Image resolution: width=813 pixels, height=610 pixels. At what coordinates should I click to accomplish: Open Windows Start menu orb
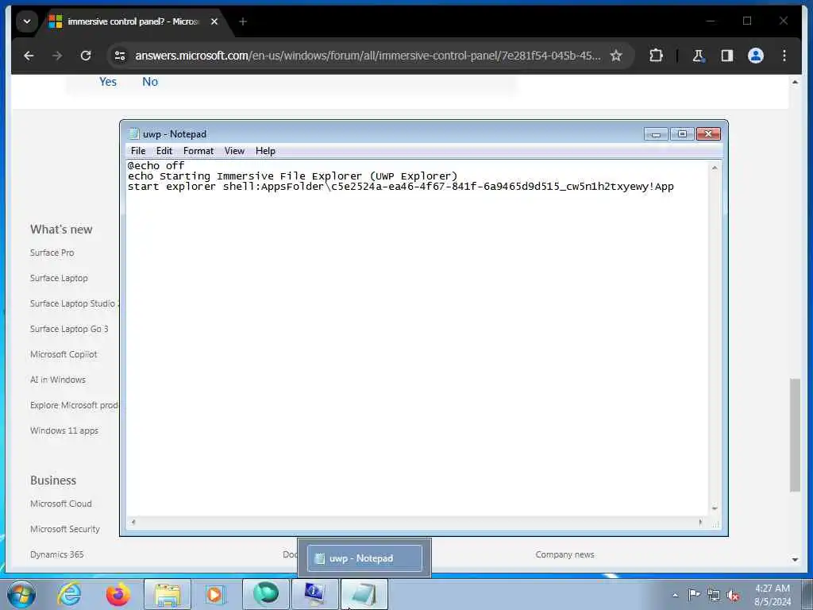tap(21, 594)
